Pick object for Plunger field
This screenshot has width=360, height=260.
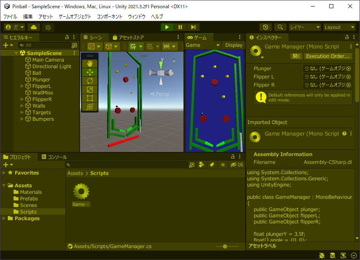[349, 69]
